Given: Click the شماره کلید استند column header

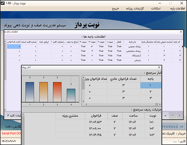Looking at the screenshot, I should 29,42.
